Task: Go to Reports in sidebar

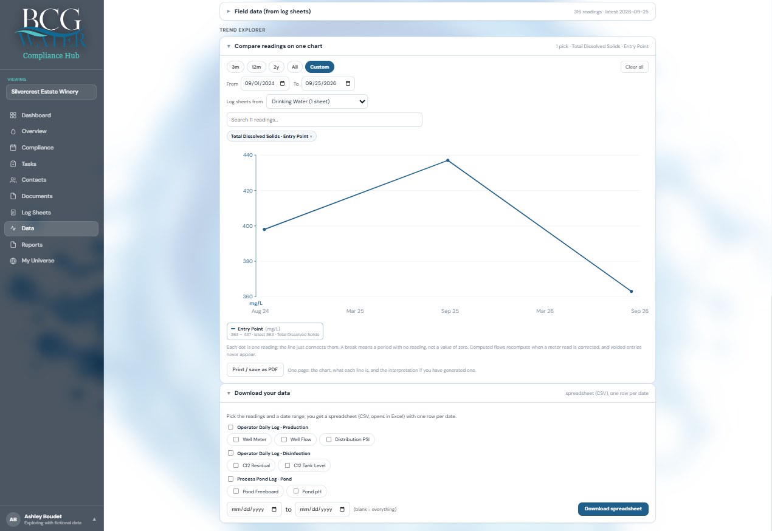Action: click(51, 245)
